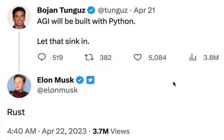224x140 pixels.
Task: Open Elon Musk's profile picture
Action: pyautogui.click(x=19, y=86)
